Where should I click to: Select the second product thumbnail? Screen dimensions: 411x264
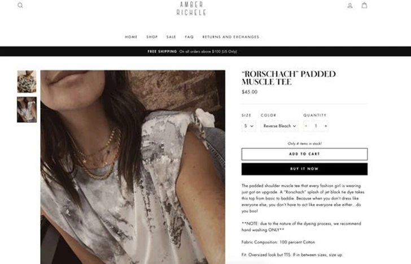tap(27, 110)
